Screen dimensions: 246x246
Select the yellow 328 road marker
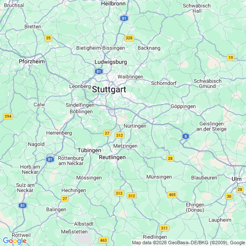(129, 38)
